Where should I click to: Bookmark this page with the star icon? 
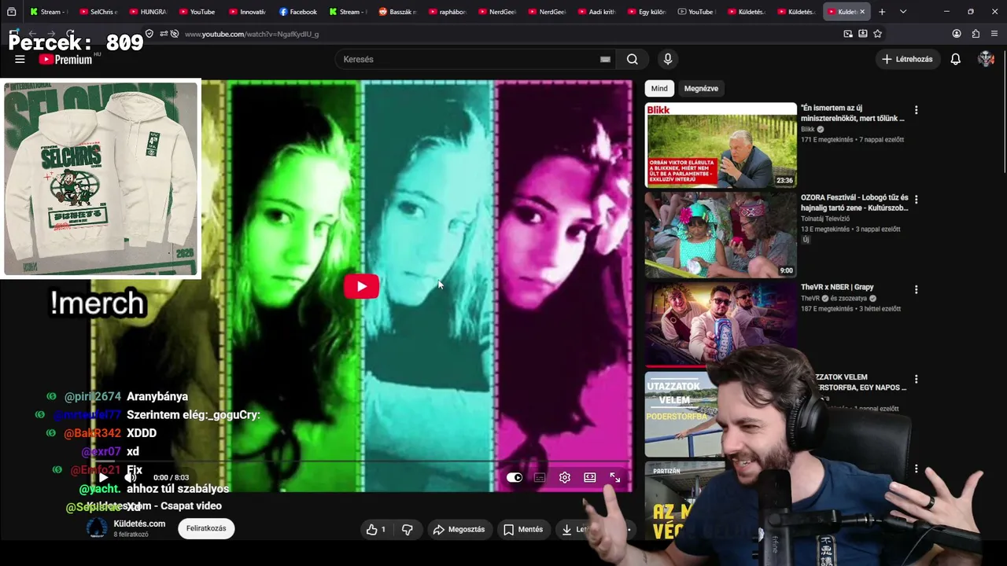point(878,34)
